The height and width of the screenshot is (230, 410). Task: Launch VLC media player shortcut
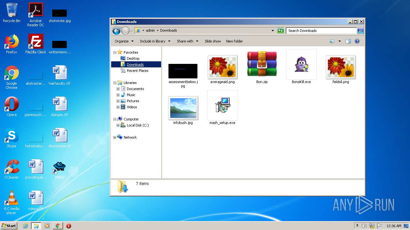tap(12, 203)
